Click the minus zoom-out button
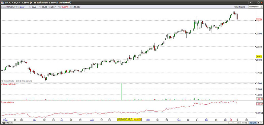This screenshot has width=264, height=125. pyautogui.click(x=261, y=123)
